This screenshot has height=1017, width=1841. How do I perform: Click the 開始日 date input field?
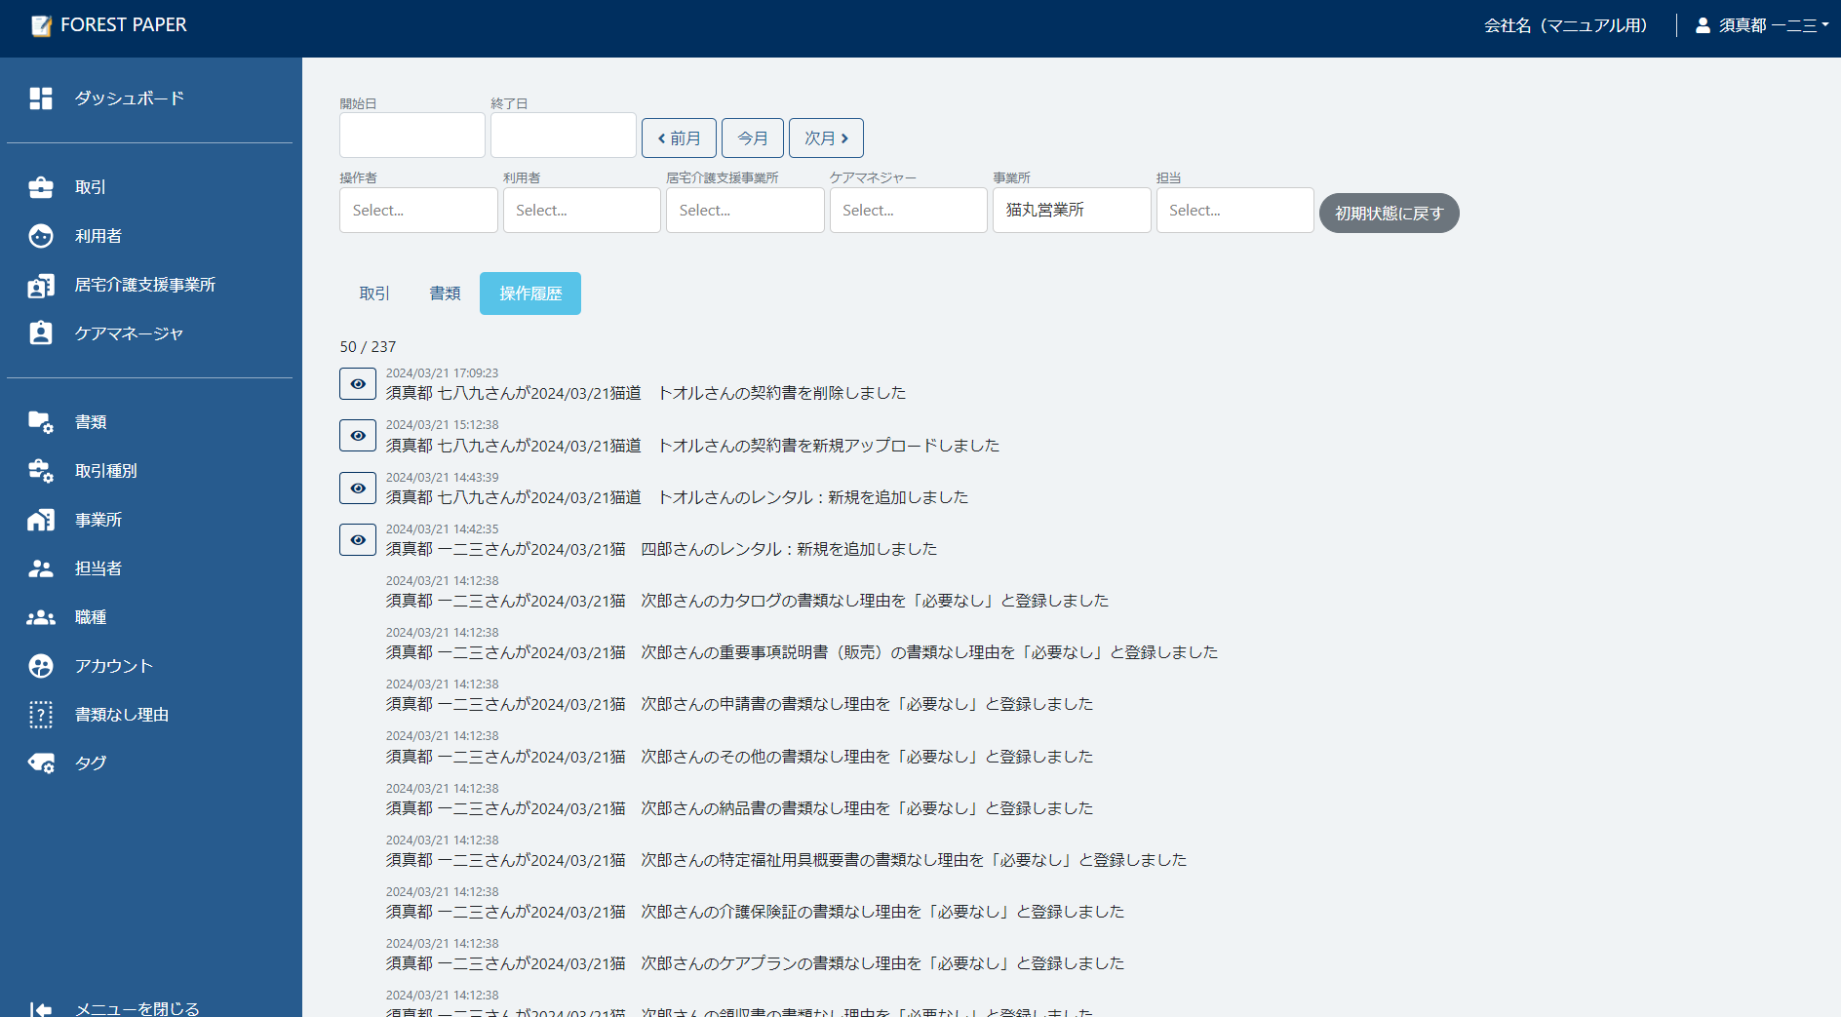click(x=411, y=135)
